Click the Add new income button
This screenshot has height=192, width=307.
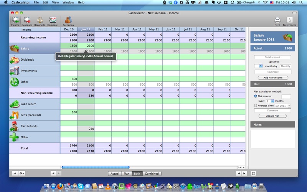tap(272, 78)
